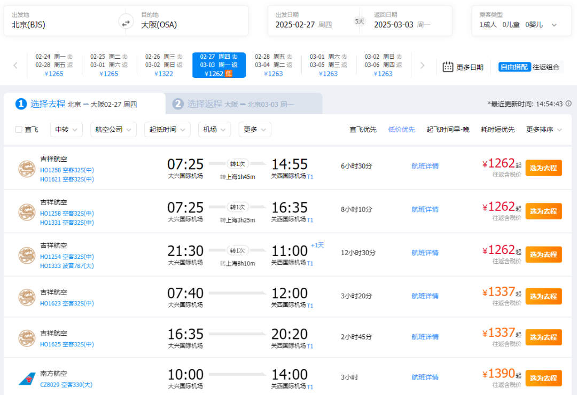Screen dimensions: 577x395
Task: Toggle the 自由搭配 free combination option
Action: [514, 67]
